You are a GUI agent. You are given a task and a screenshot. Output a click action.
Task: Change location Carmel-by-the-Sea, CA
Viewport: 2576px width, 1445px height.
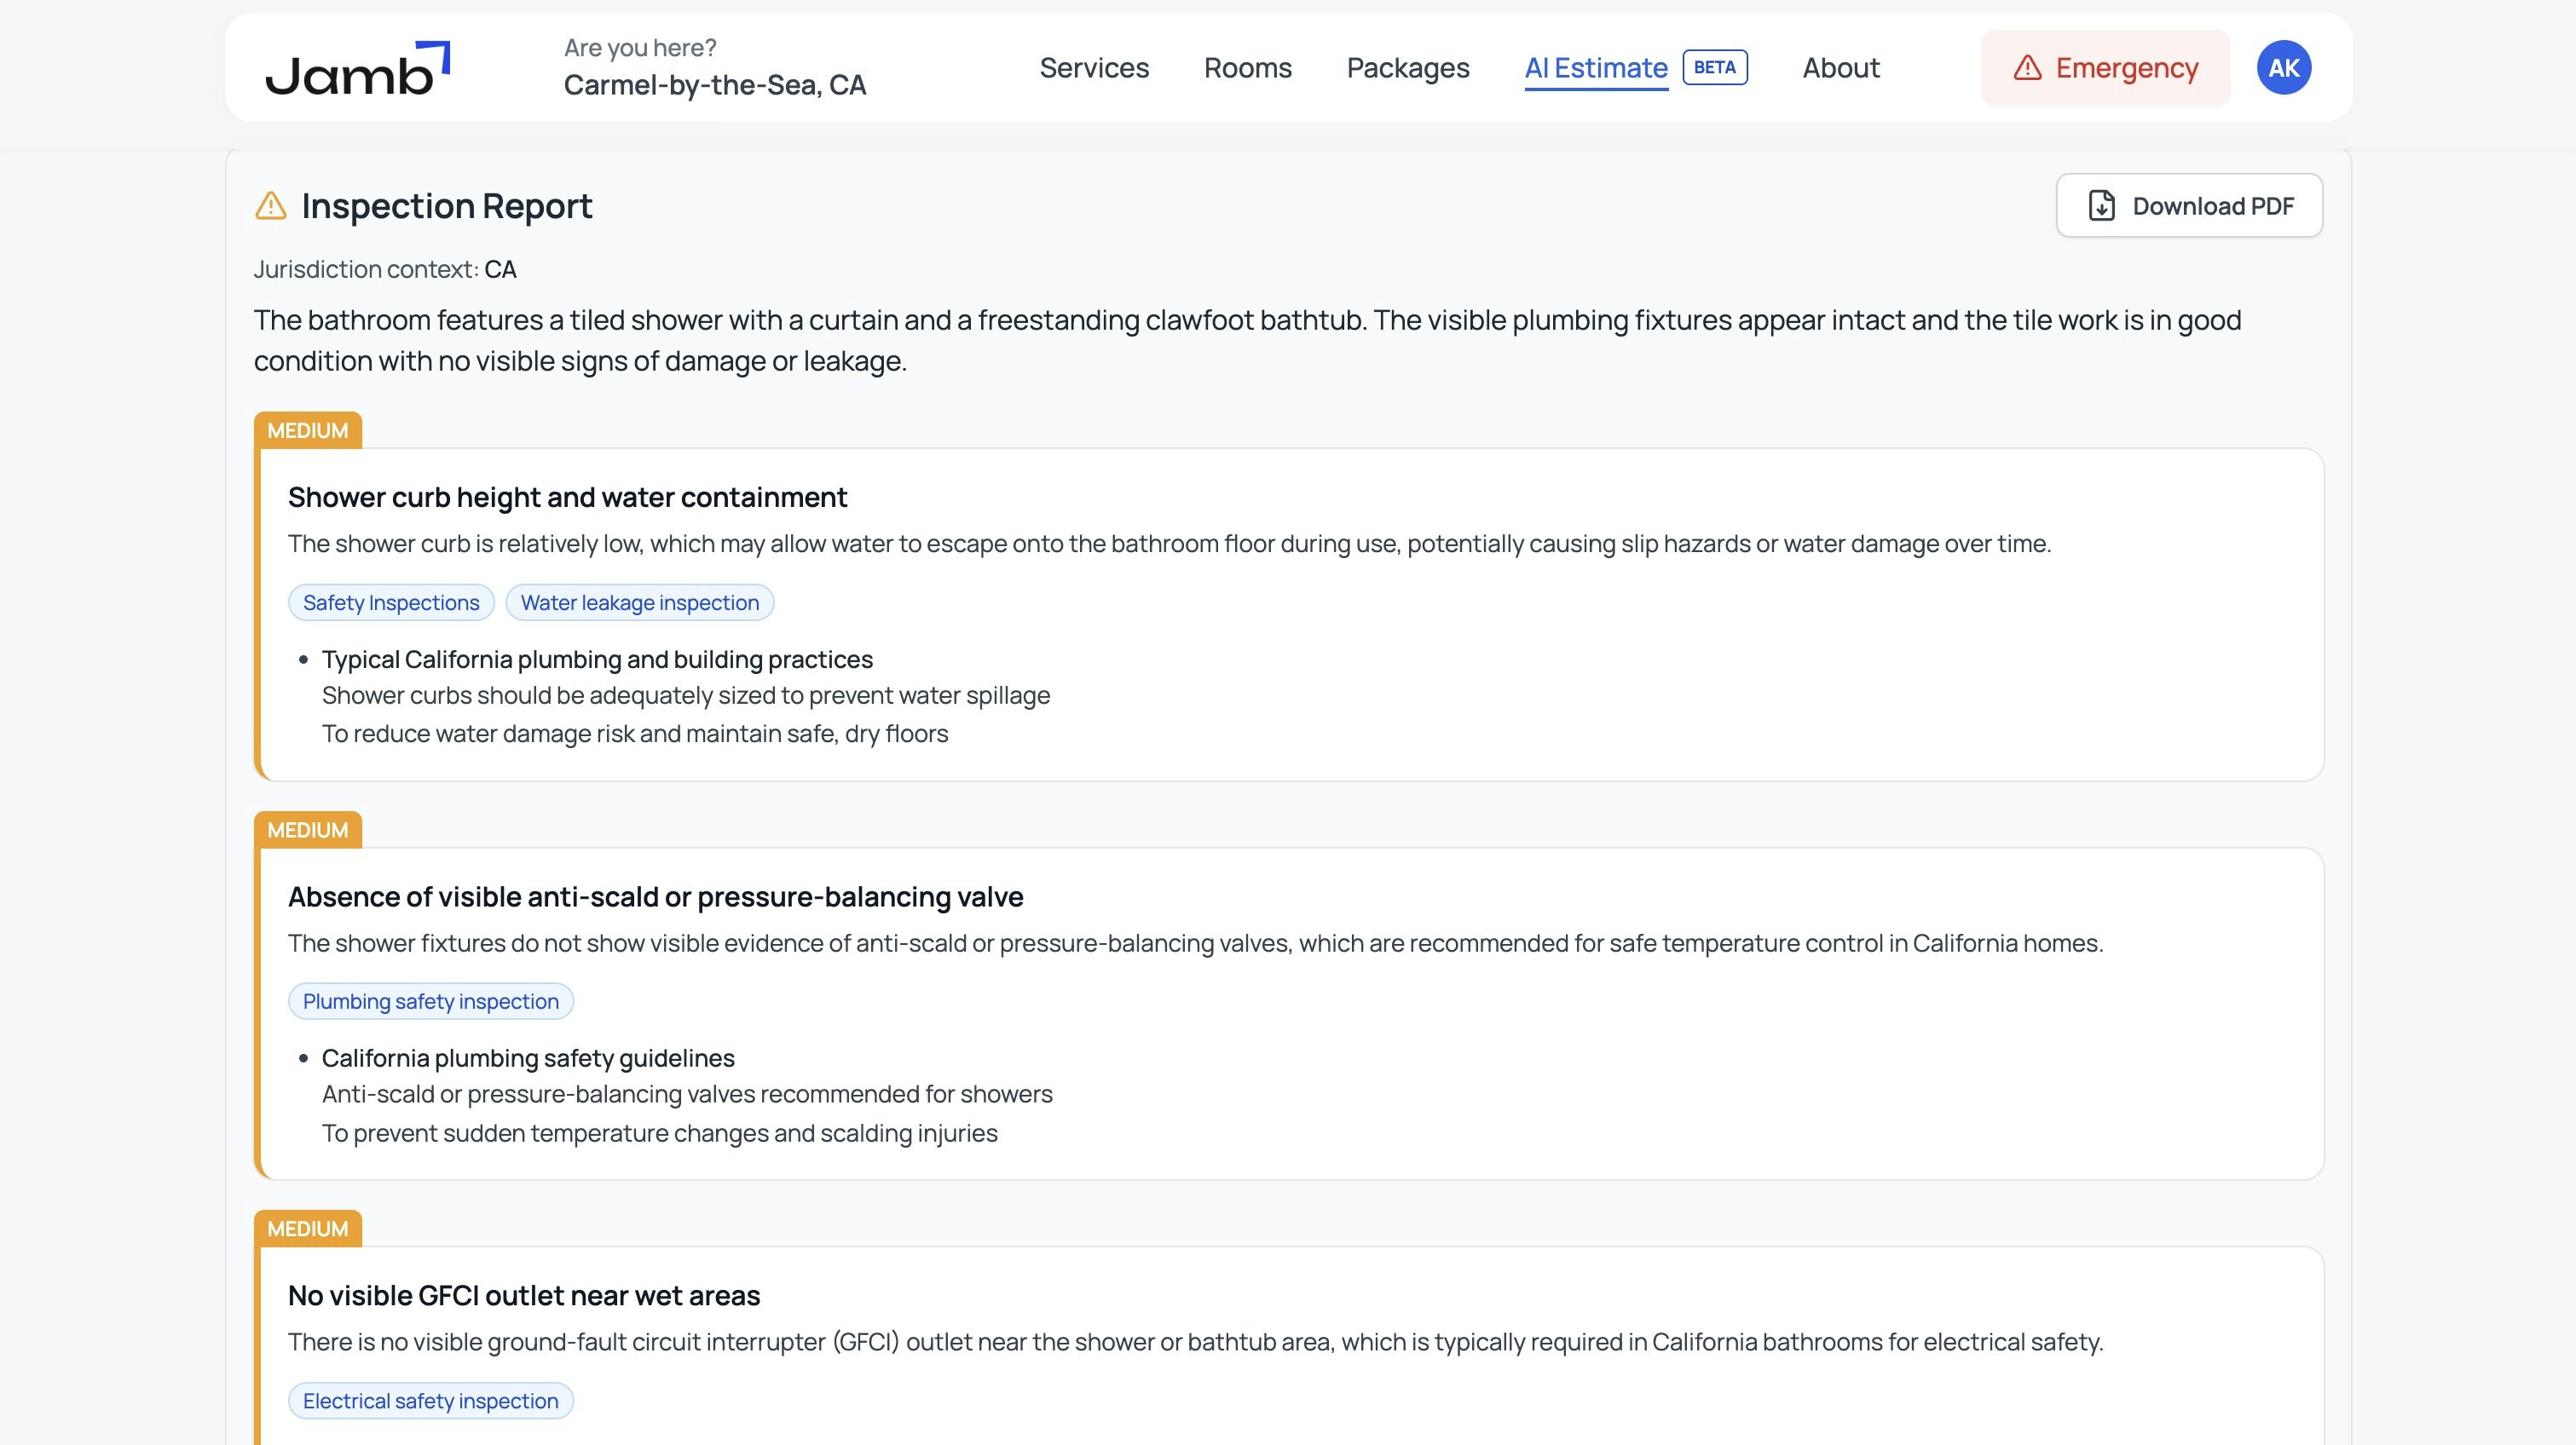click(x=714, y=85)
